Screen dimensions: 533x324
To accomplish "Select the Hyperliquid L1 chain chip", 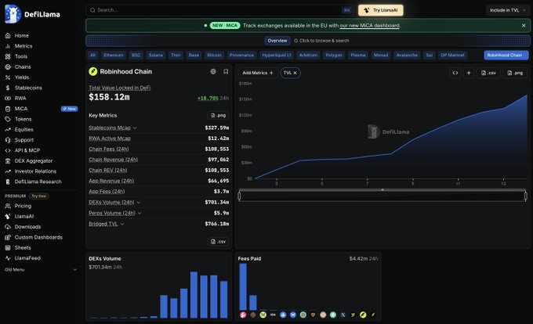I will point(277,55).
